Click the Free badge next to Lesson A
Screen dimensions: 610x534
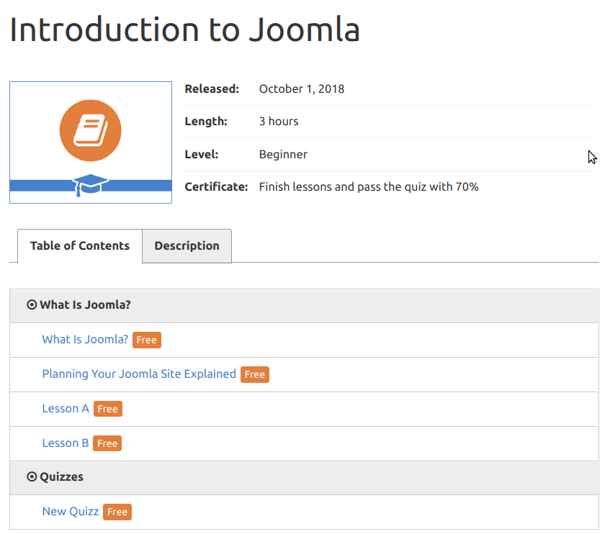coord(108,409)
